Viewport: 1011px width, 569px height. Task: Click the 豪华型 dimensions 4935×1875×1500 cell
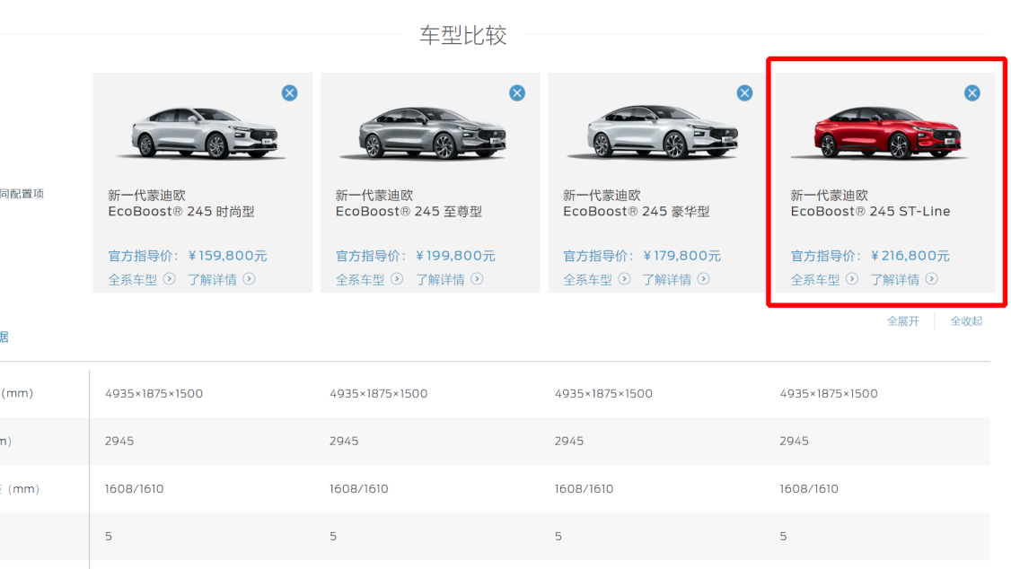coord(603,394)
